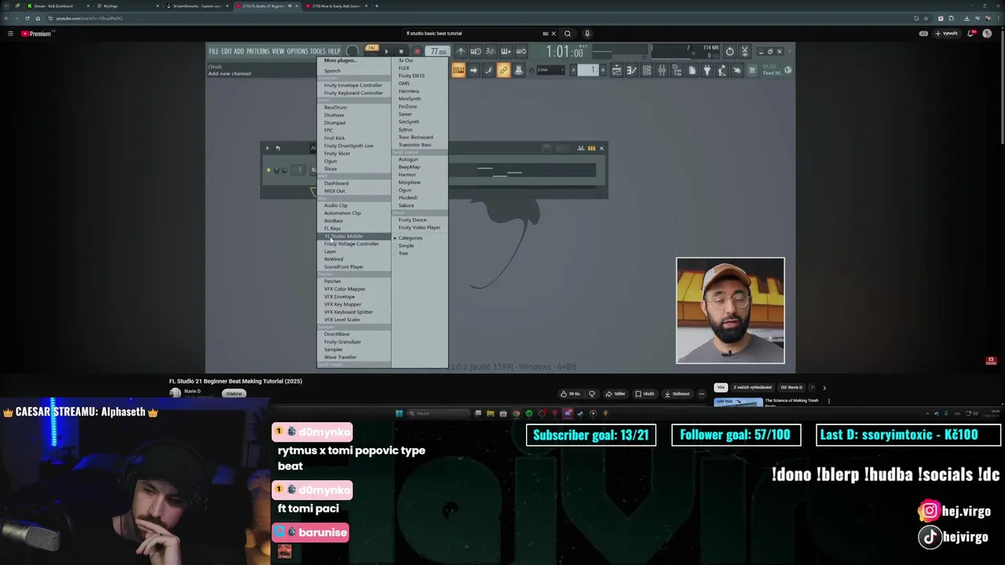Screen dimensions: 1005x565
Task: Choose FPC drum plugin
Action: coord(328,130)
